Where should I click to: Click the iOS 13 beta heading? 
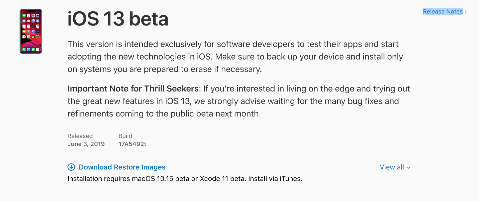[118, 19]
